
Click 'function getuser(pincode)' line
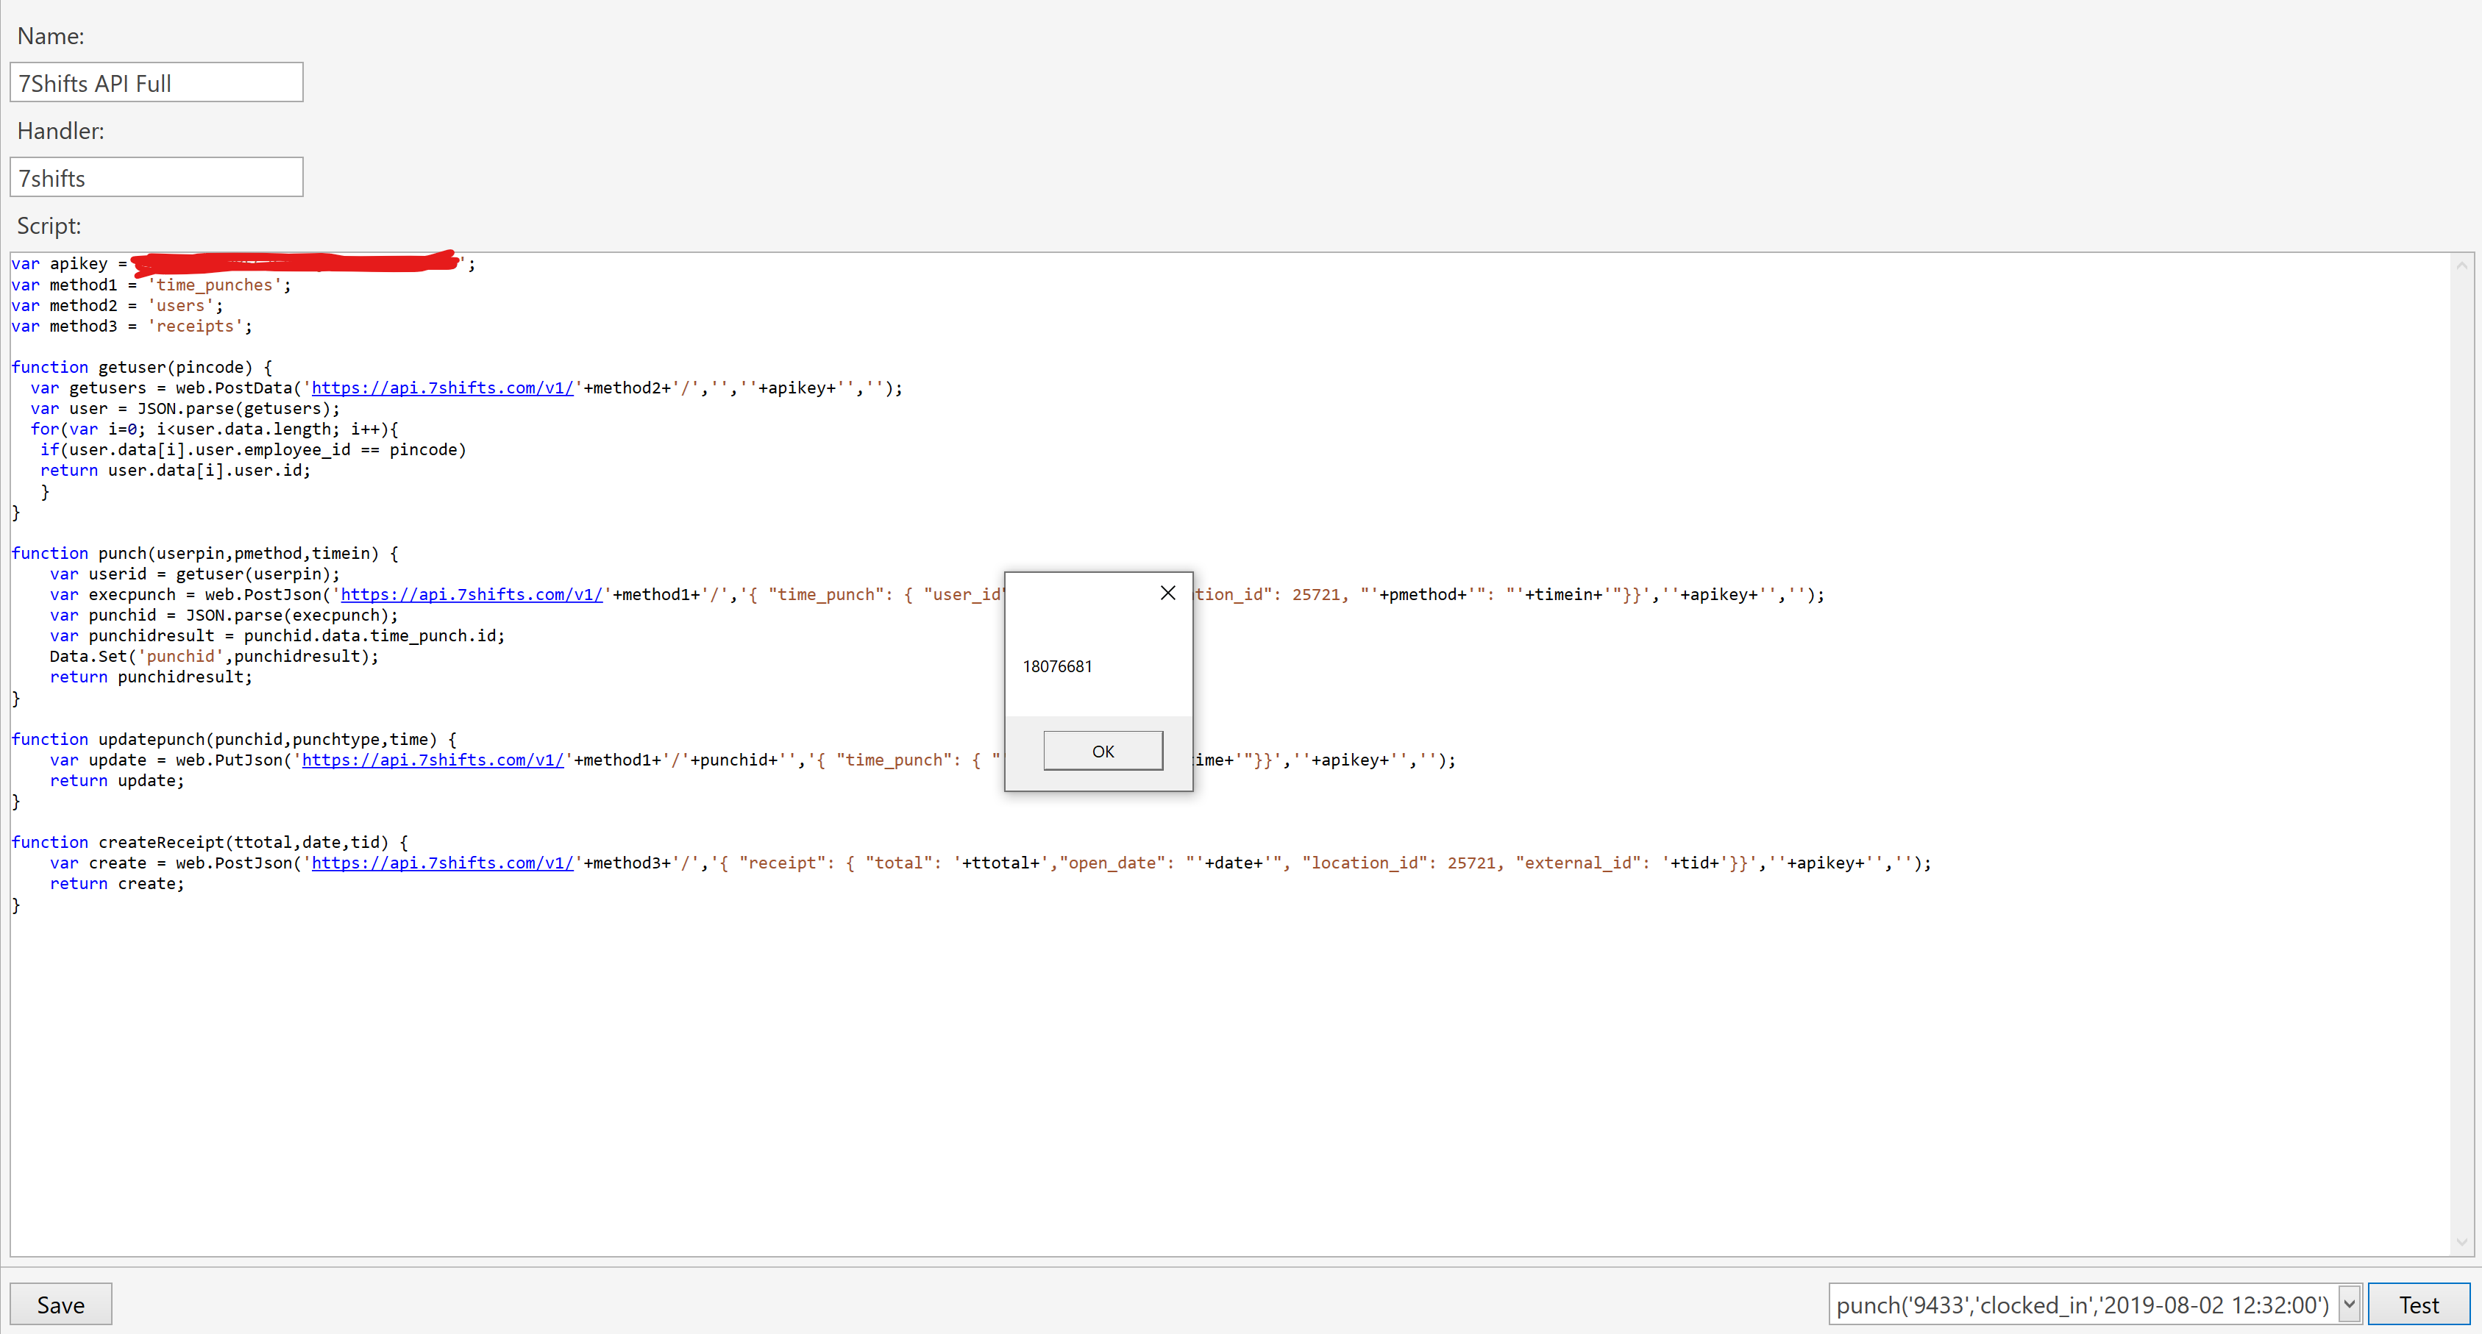(x=142, y=367)
